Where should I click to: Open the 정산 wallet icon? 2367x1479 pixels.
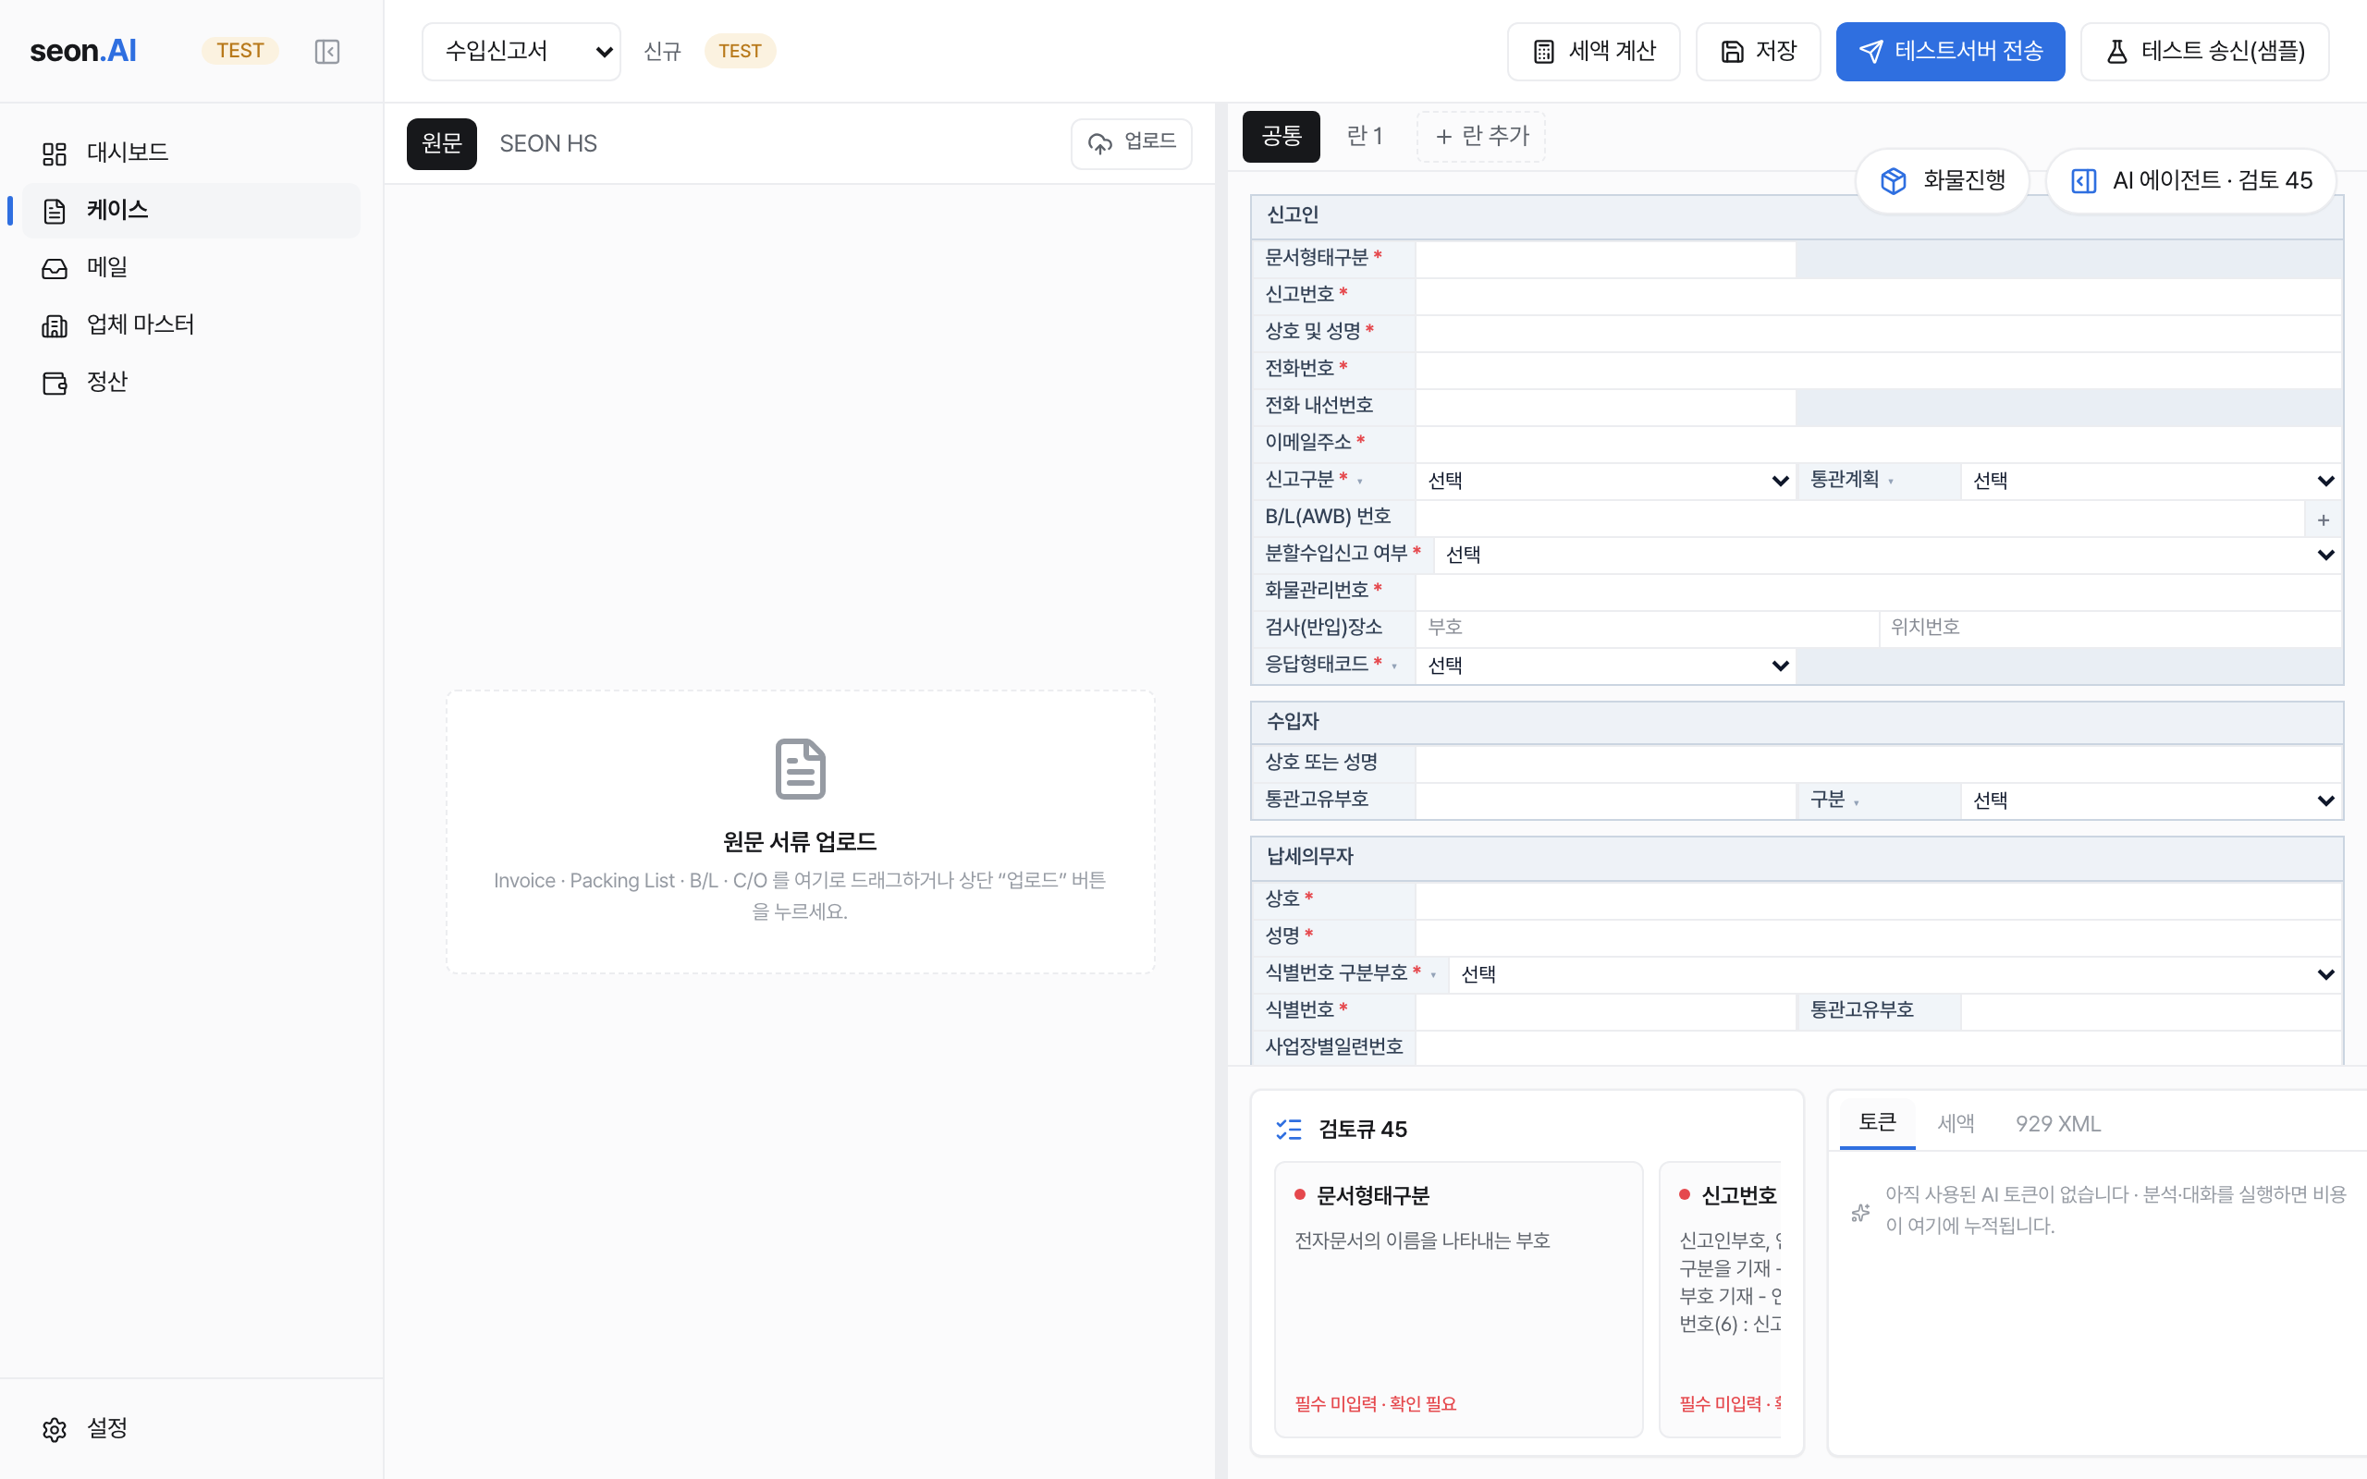55,383
